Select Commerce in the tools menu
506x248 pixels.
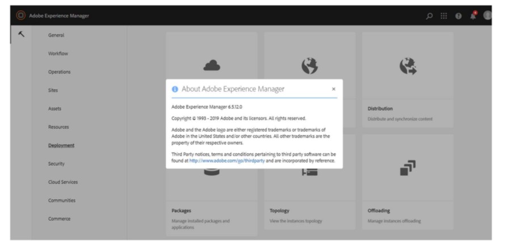pyautogui.click(x=59, y=219)
